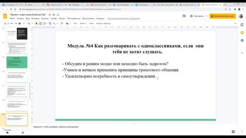Switch to filmstrip view at bottom left
Image resolution: width=246 pixels, height=138 pixels.
(7, 133)
